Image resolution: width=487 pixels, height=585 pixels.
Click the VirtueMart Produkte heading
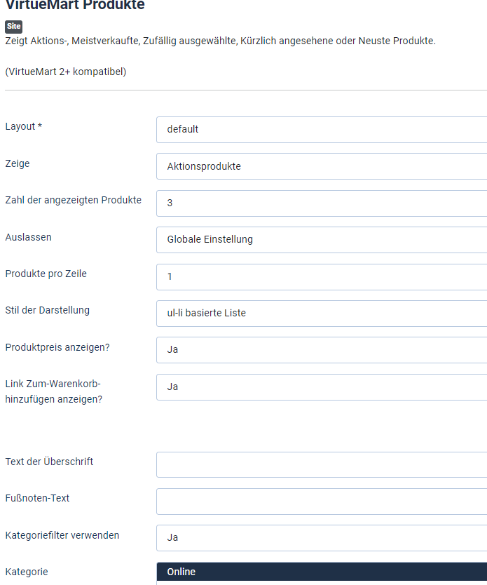tap(75, 6)
